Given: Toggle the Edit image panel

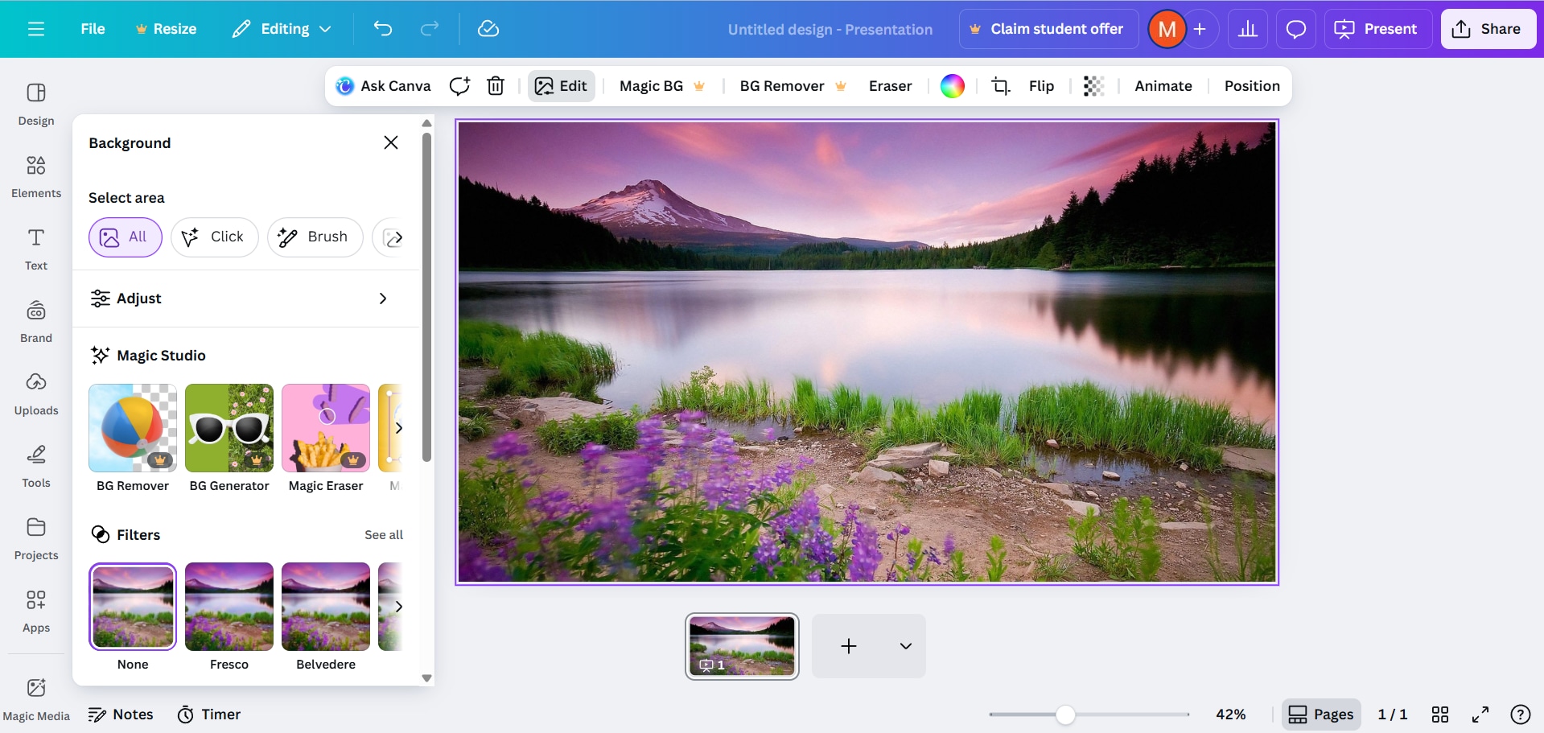Looking at the screenshot, I should point(562,86).
